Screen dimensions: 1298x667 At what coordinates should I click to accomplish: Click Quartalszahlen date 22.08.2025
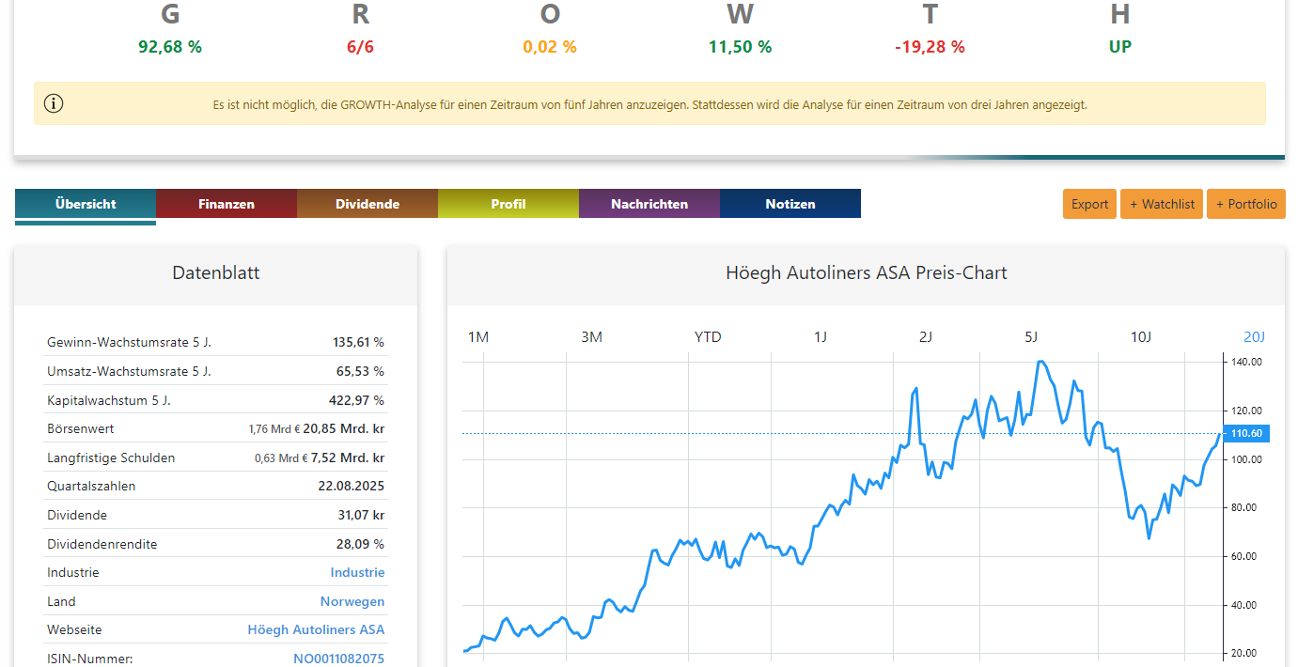point(352,486)
